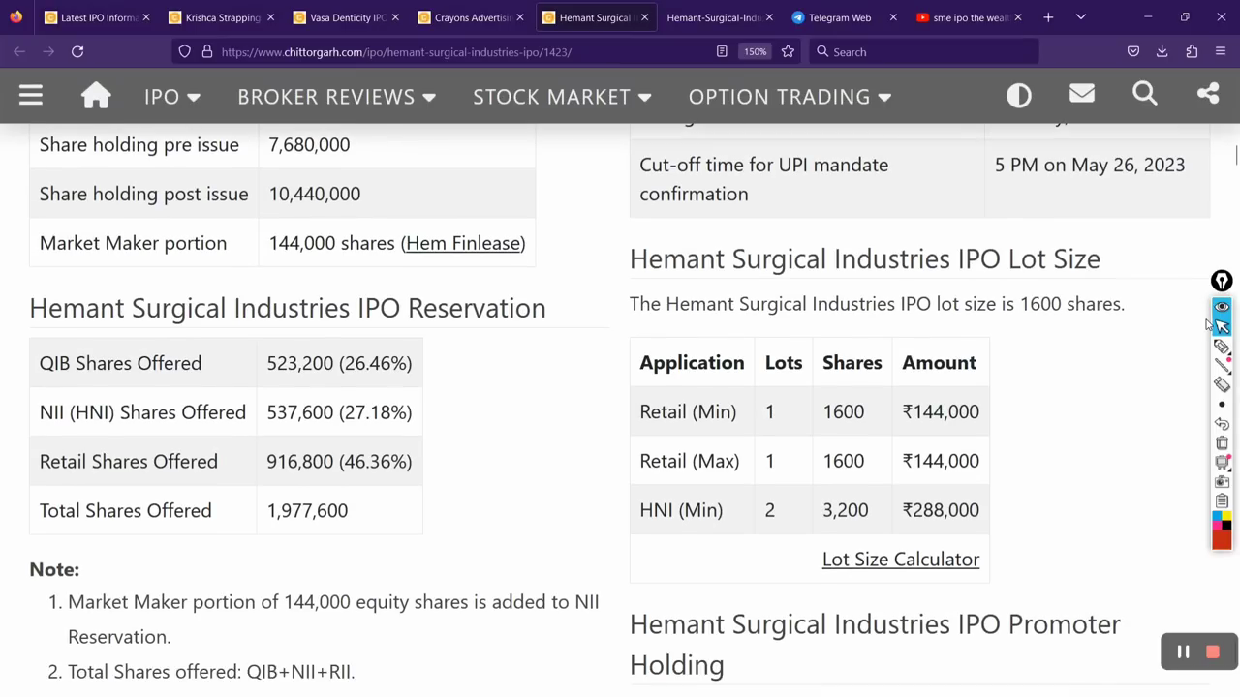The image size is (1240, 697).
Task: Pause the screen recording
Action: (1183, 652)
